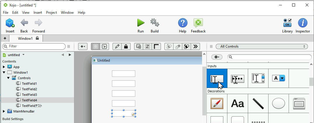Expand the MainMenuBar item

pyautogui.click(x=4, y=111)
